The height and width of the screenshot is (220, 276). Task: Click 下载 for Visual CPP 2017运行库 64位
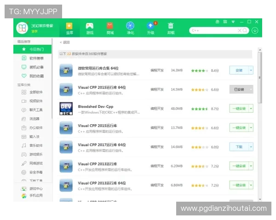pos(239,147)
